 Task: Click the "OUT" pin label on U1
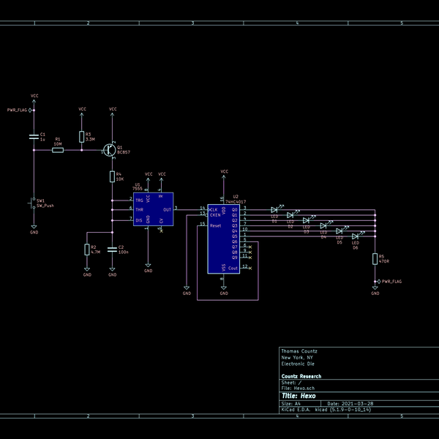coord(167,210)
